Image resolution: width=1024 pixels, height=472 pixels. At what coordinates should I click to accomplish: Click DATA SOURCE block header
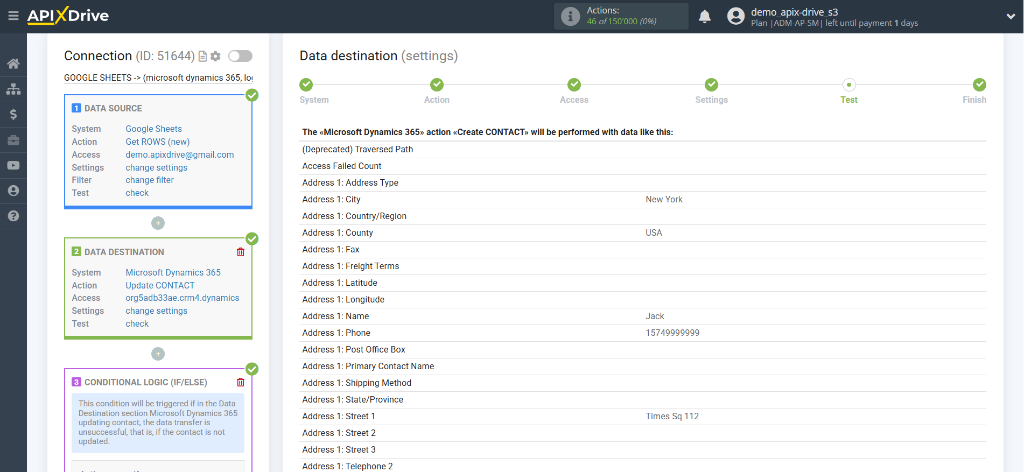(113, 108)
